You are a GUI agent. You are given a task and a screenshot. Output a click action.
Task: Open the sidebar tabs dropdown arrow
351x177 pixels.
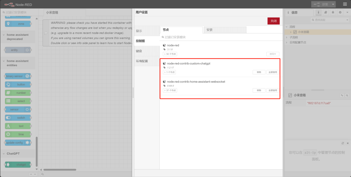[x=347, y=13]
